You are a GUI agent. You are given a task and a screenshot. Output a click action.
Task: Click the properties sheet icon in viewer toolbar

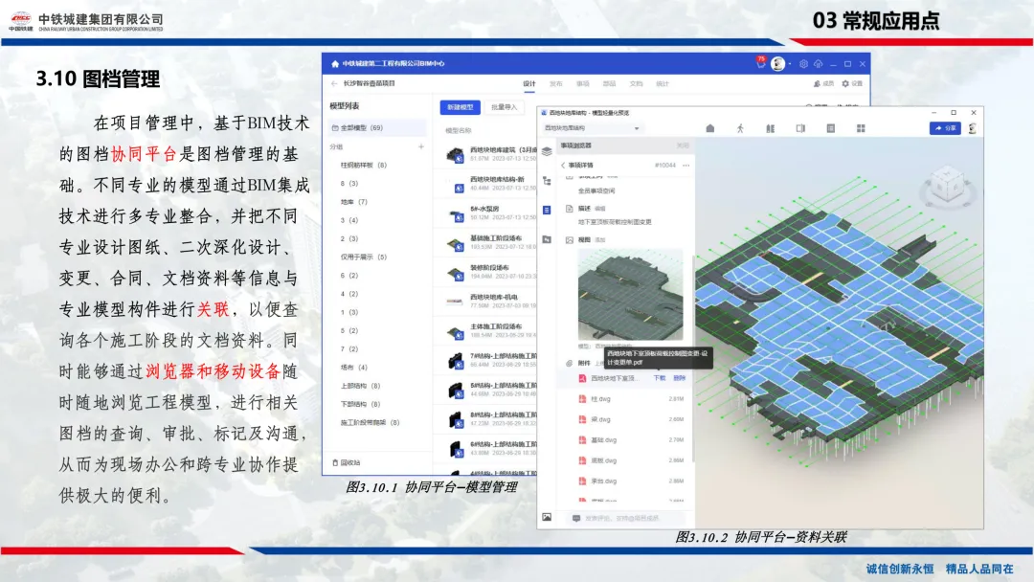(x=831, y=128)
